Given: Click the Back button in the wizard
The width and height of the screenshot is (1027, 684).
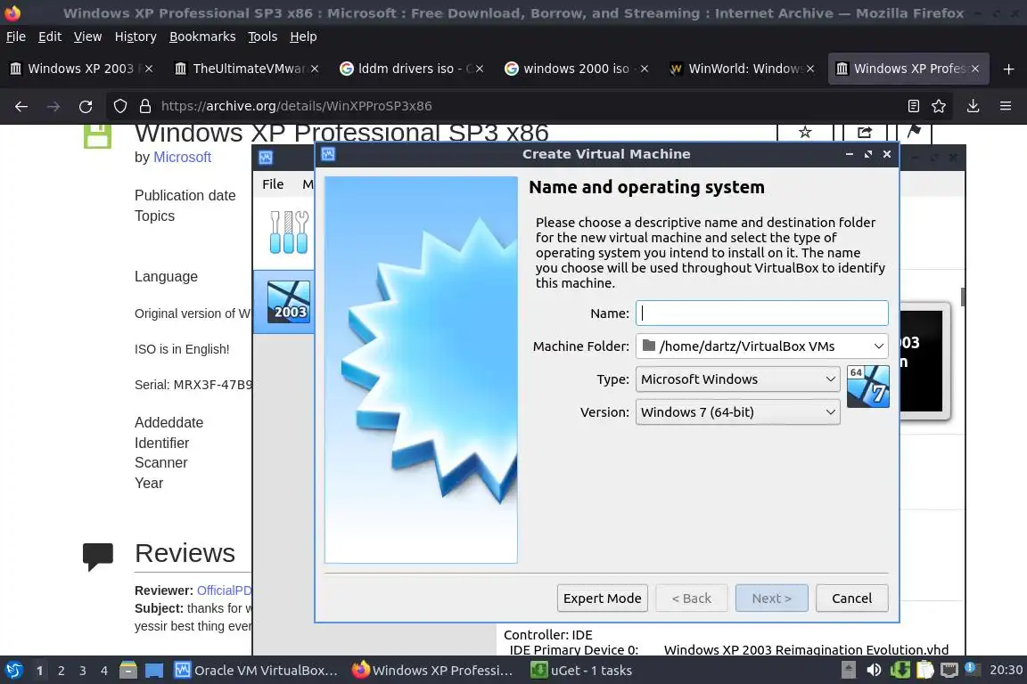Looking at the screenshot, I should pos(692,598).
